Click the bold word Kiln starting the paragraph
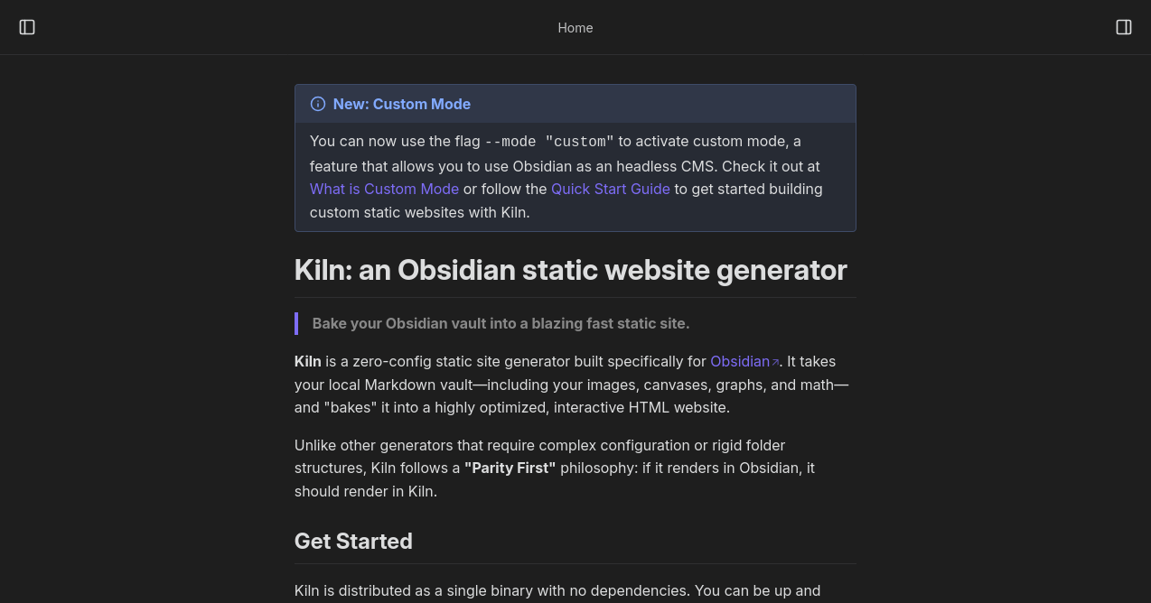 [x=307, y=361]
